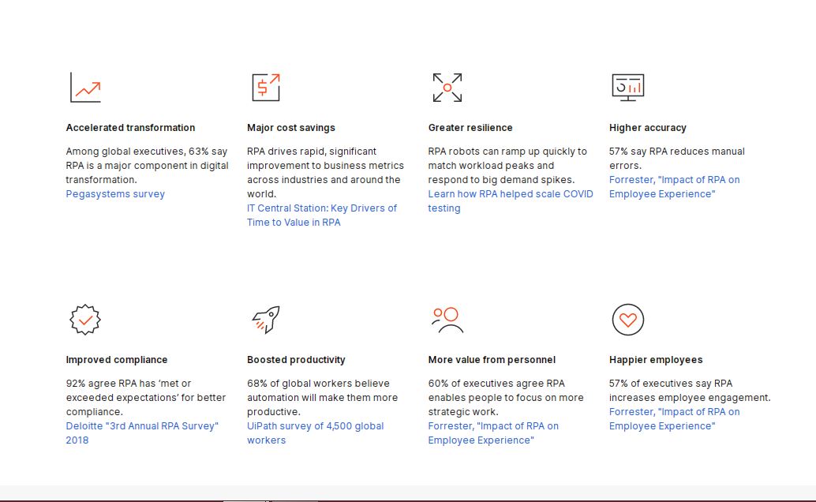
Task: Open the Pegasystems survey link
Action: pyautogui.click(x=115, y=194)
